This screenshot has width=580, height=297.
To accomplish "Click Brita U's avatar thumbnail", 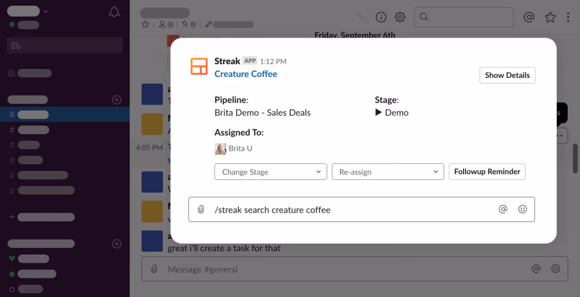I will tap(221, 149).
